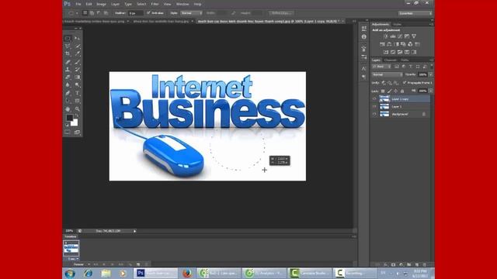Image resolution: width=497 pixels, height=279 pixels.
Task: Select the Crop tool
Action: pos(68,53)
